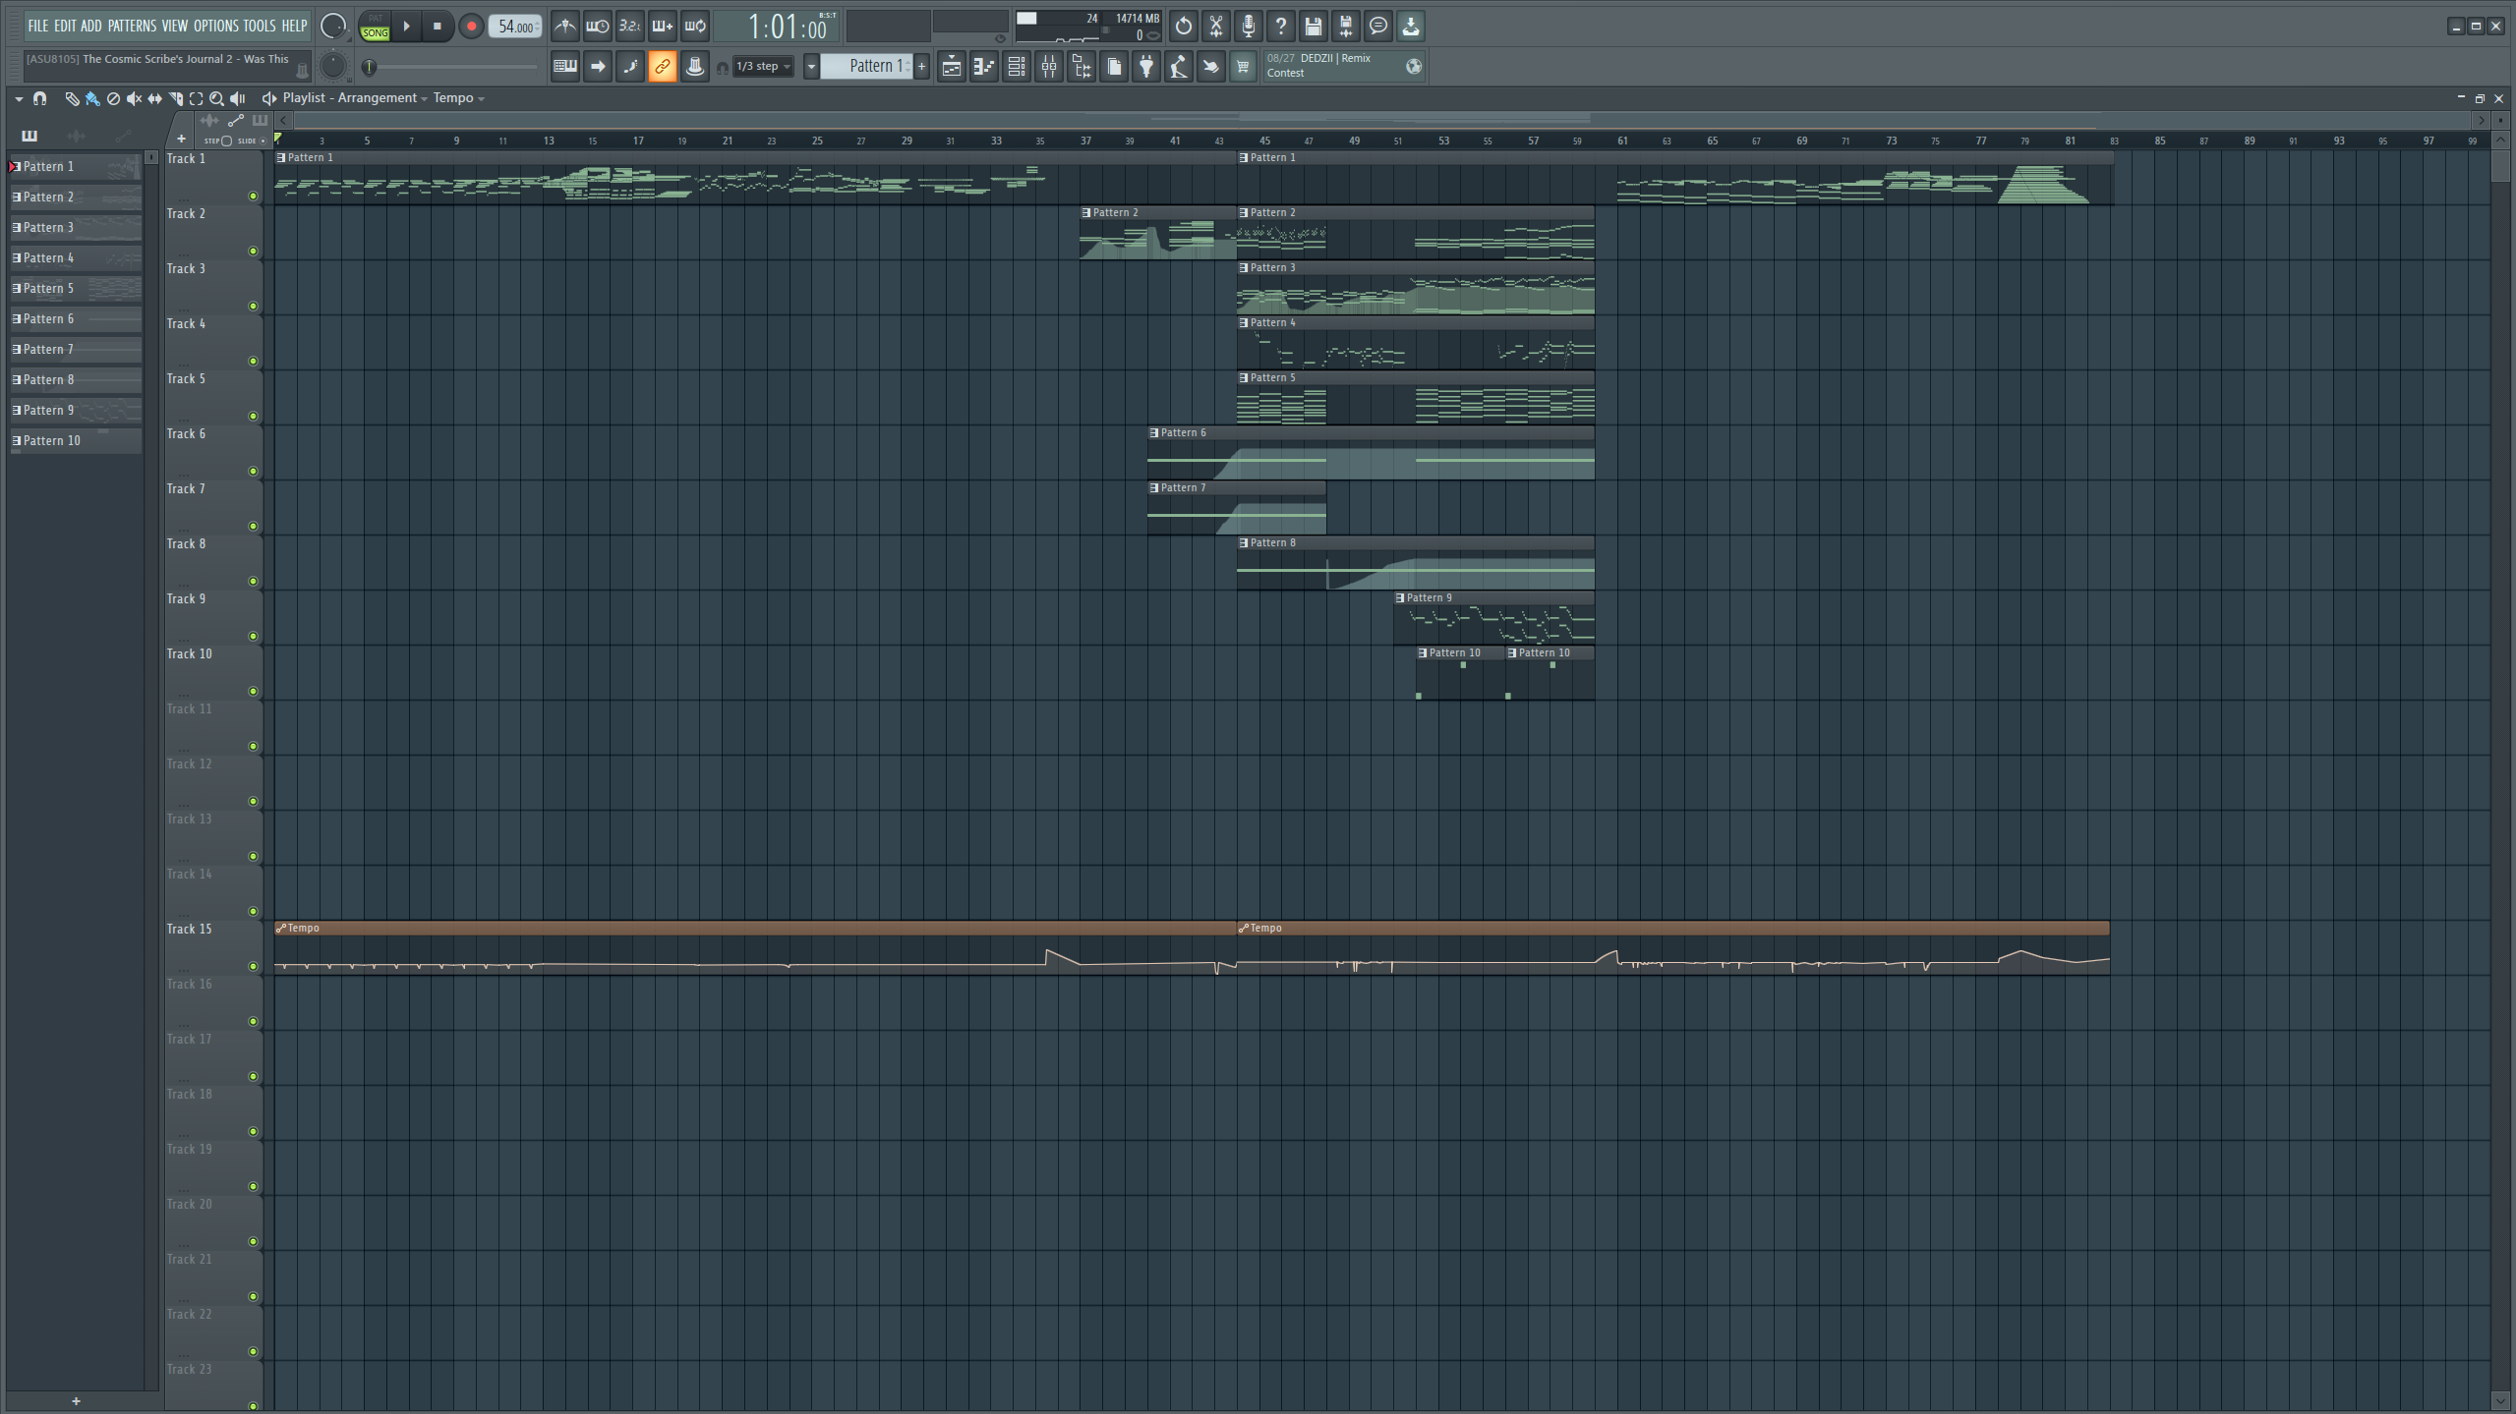The image size is (2516, 1414).
Task: Open the OPTIONS menu
Action: click(x=215, y=26)
